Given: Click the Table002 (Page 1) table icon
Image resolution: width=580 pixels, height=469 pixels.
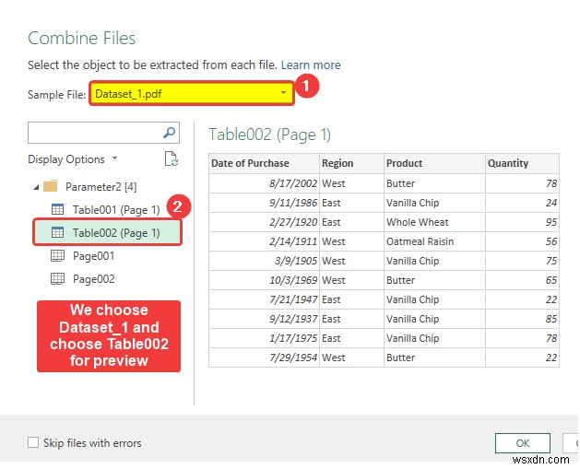Looking at the screenshot, I should (57, 232).
